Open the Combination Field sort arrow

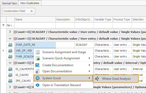click(x=32, y=11)
